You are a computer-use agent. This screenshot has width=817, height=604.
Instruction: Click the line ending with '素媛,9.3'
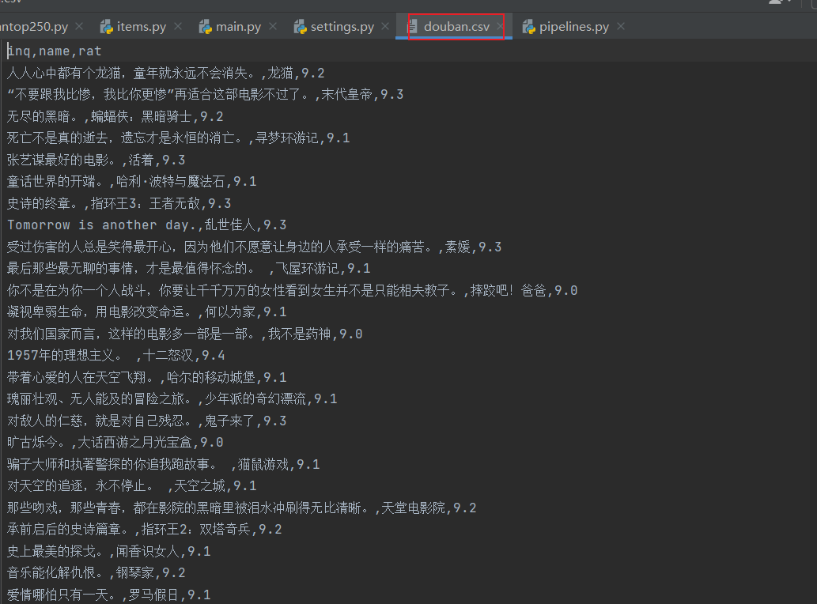[x=254, y=247]
